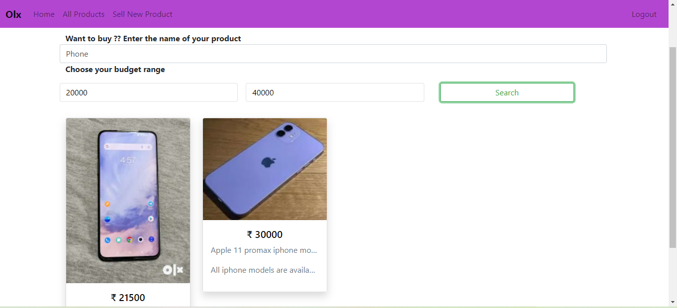Open the ₹ 21500 phone listing image

tap(127, 200)
